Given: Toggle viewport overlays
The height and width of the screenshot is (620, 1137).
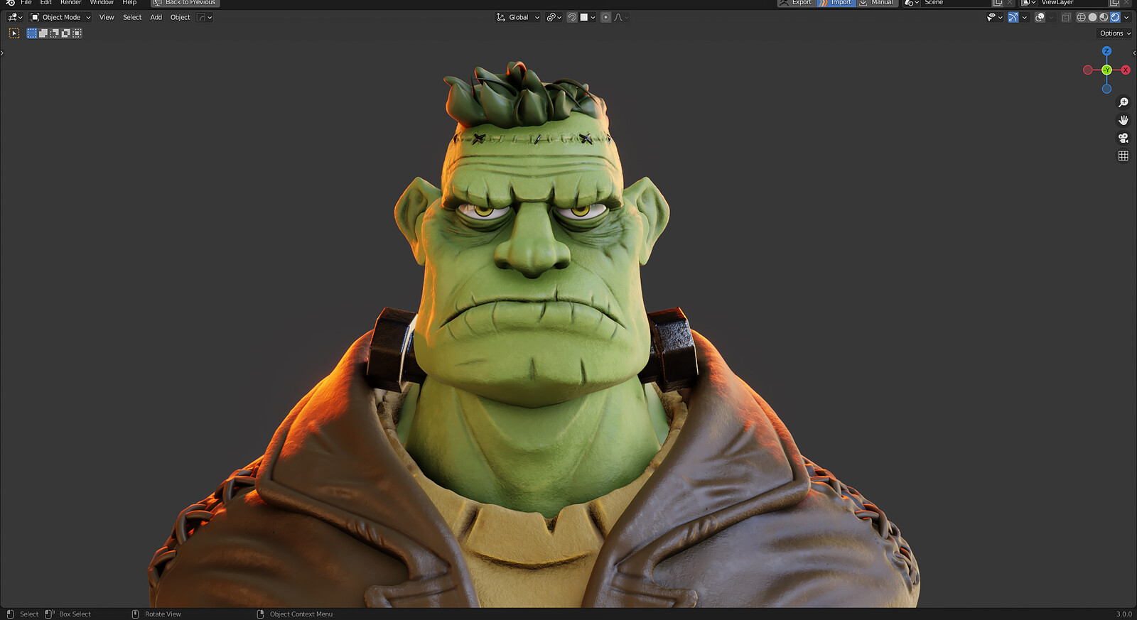Looking at the screenshot, I should pyautogui.click(x=1040, y=17).
